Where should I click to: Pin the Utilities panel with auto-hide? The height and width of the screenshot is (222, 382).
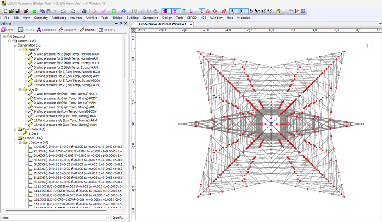pyautogui.click(x=120, y=24)
